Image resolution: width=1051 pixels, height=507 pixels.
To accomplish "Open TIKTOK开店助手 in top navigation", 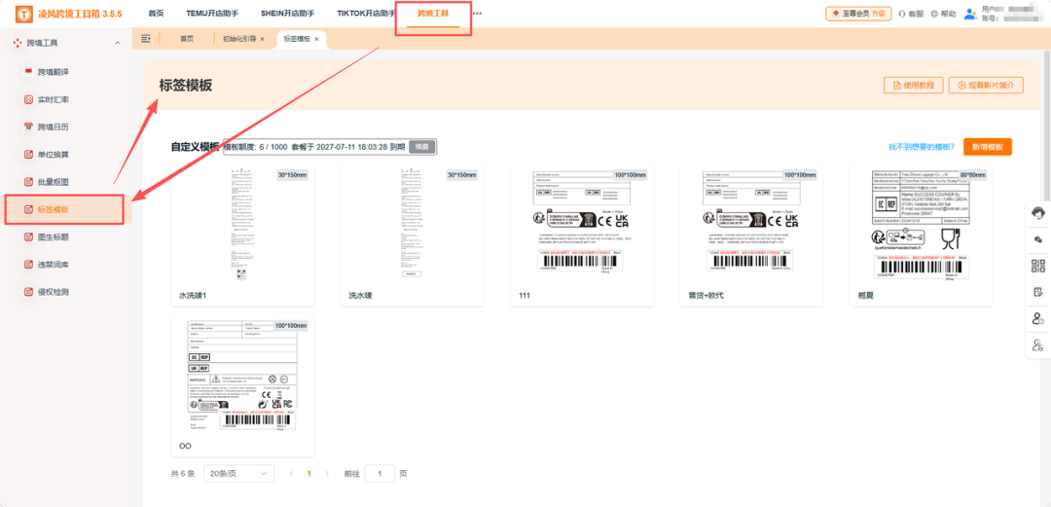I will tap(366, 14).
